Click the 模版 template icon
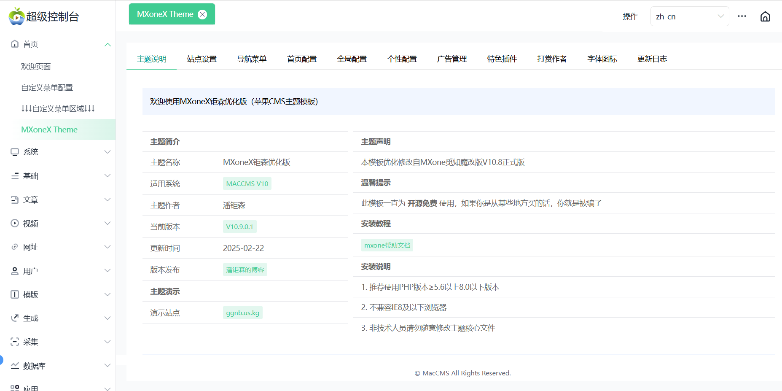Screen dimensions: 782x391 pyautogui.click(x=15, y=294)
